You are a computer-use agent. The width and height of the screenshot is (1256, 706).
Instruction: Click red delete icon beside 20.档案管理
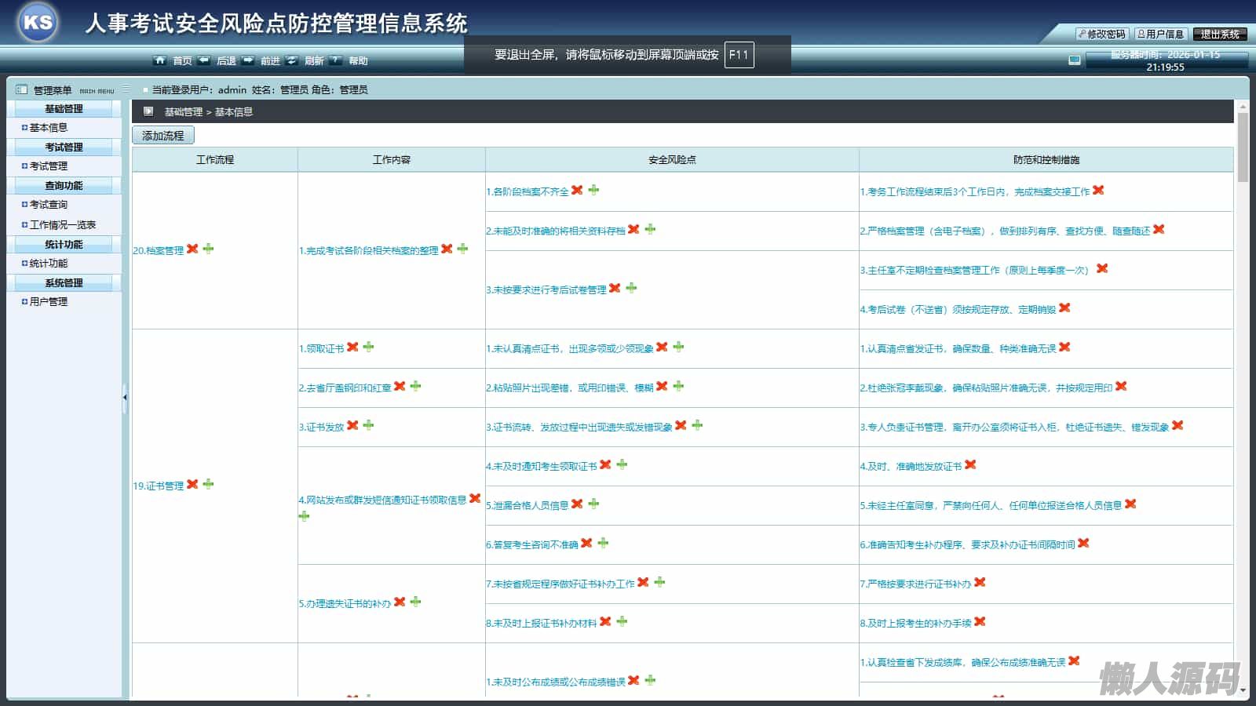(192, 249)
